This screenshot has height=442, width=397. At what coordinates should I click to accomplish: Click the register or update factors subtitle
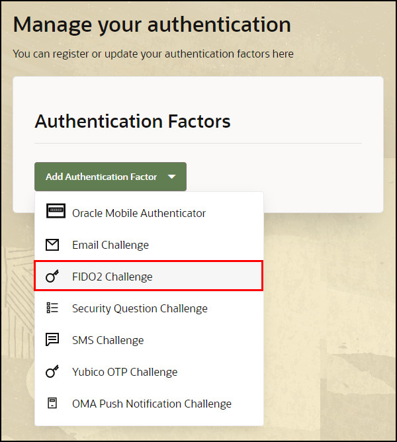tap(153, 54)
